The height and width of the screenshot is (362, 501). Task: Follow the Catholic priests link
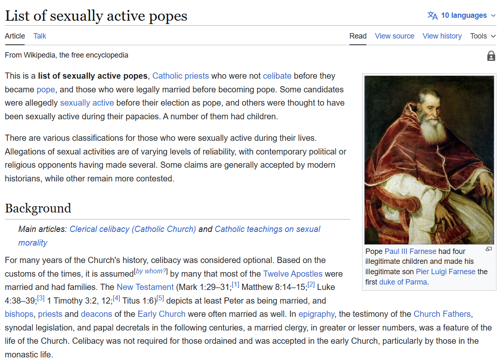click(x=180, y=76)
